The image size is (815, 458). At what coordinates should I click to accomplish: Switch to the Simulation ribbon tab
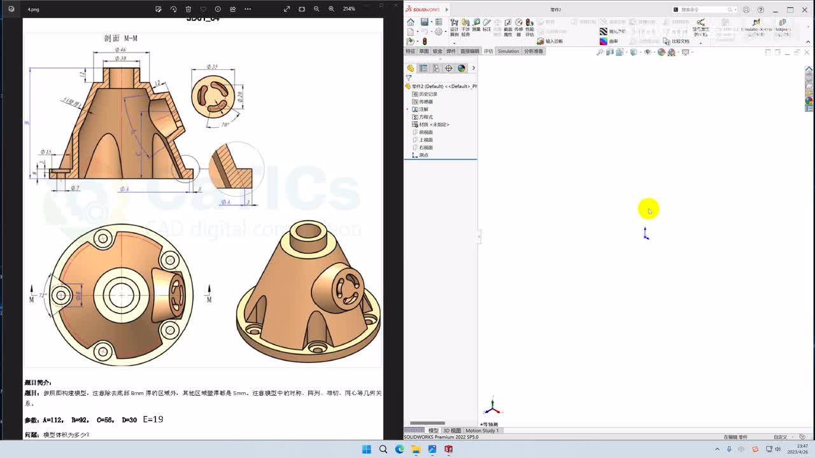click(x=508, y=51)
